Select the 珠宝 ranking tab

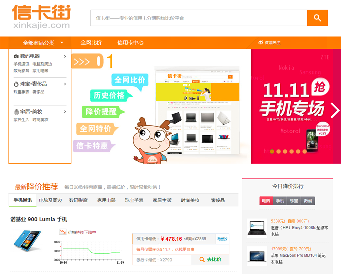pos(294,201)
